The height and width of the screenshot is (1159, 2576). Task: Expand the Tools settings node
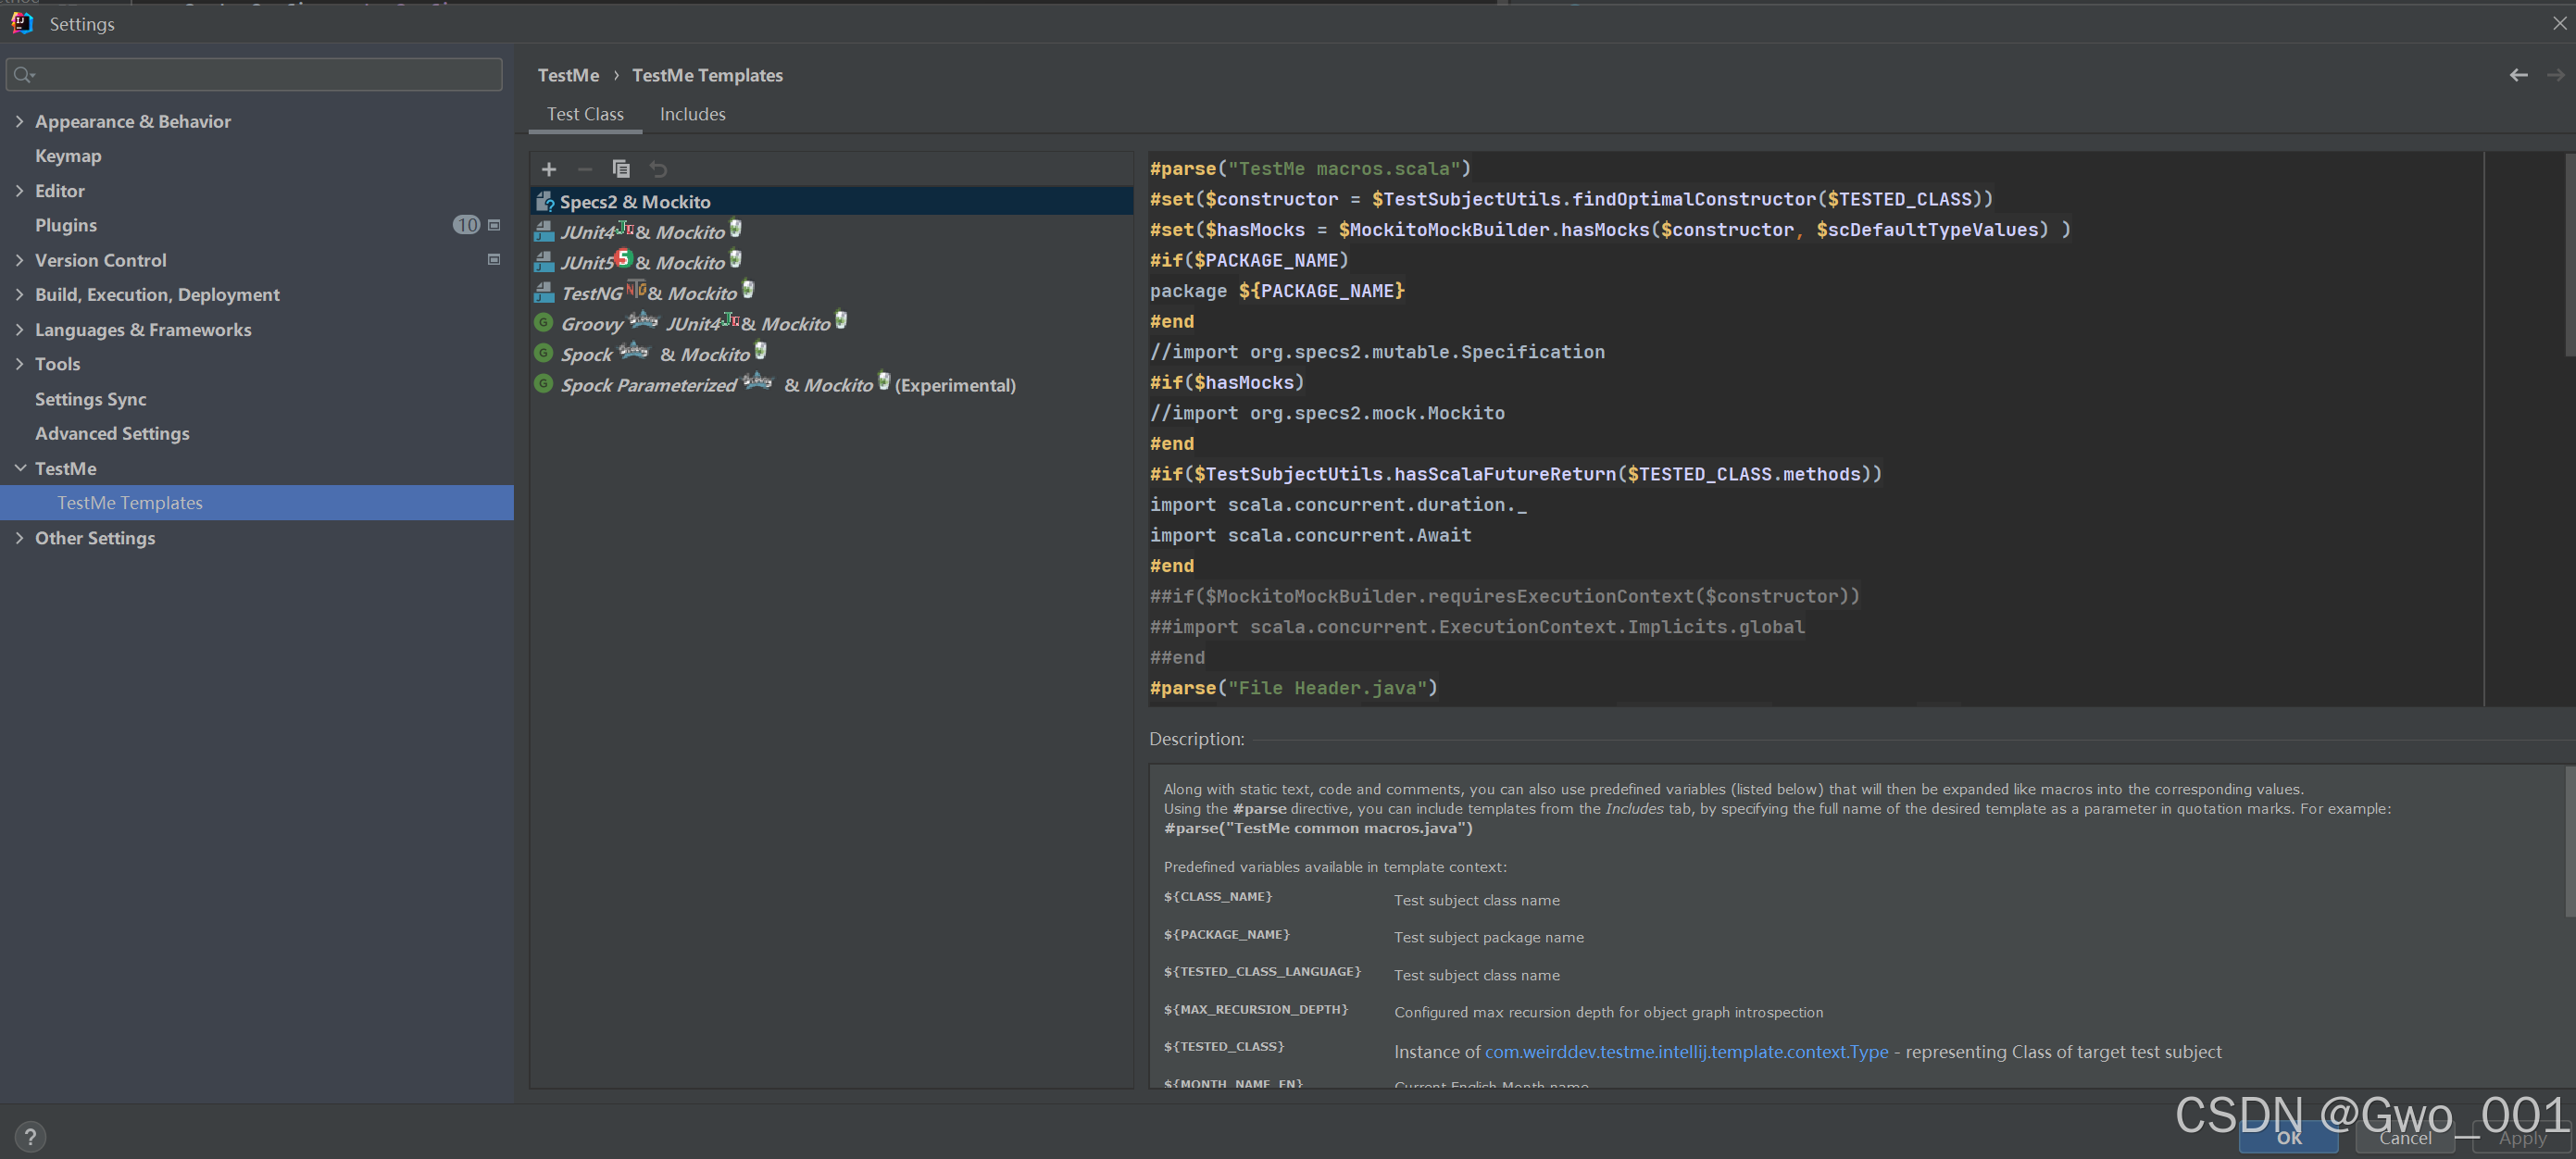point(19,364)
